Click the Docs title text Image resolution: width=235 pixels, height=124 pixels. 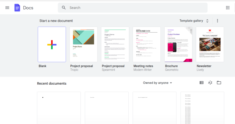(x=28, y=8)
